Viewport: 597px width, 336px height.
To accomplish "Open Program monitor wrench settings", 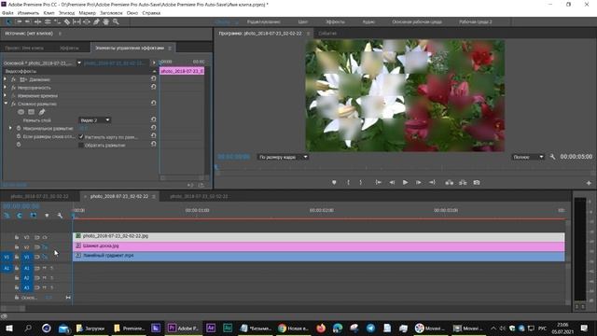I will tap(552, 157).
